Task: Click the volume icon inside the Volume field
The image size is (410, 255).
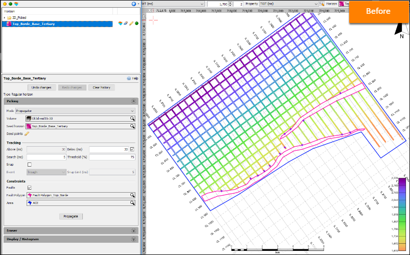Action: (29, 119)
